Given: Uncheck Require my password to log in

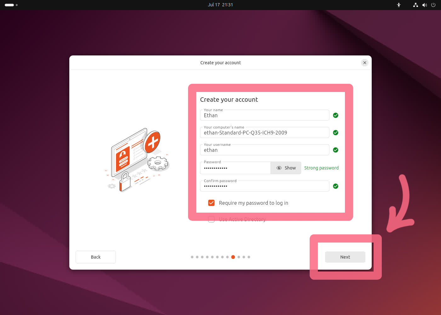Looking at the screenshot, I should 211,203.
